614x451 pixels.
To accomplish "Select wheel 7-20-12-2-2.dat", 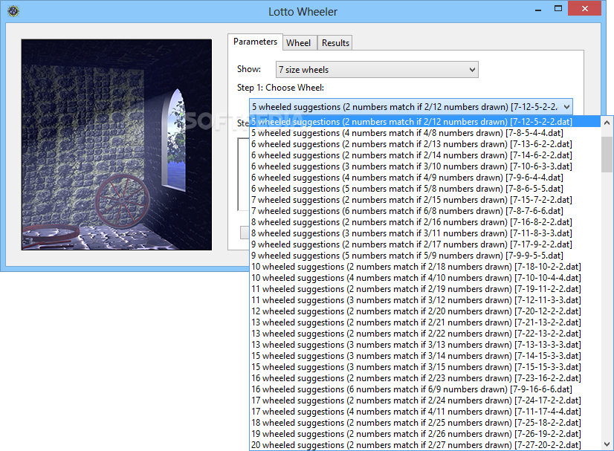I will coord(424,311).
